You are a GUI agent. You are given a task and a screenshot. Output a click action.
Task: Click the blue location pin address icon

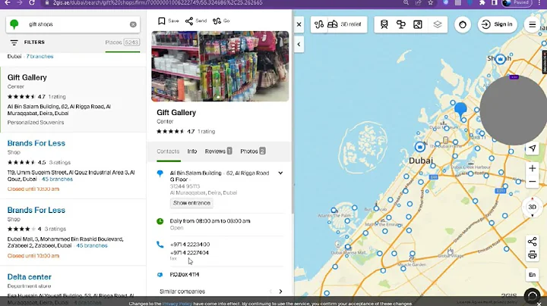pyautogui.click(x=160, y=173)
